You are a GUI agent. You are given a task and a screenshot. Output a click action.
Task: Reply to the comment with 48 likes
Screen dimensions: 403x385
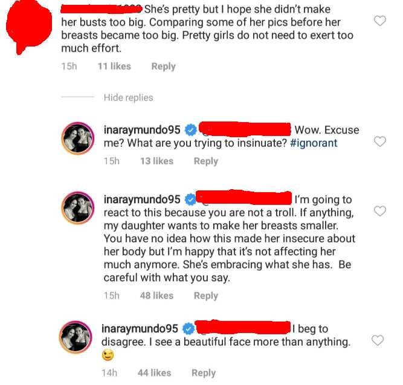[206, 296]
